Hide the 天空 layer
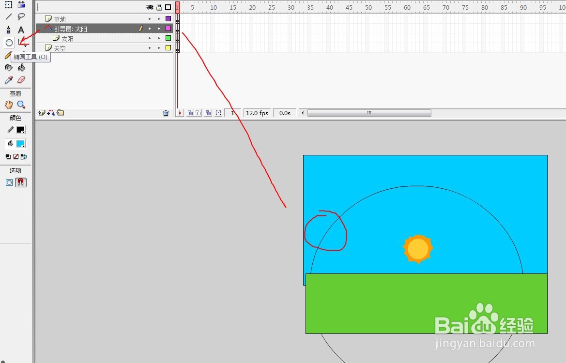Viewport: 566px width, 363px height. pos(150,48)
